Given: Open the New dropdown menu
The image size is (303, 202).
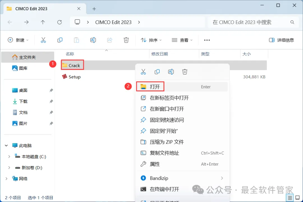Looking at the screenshot, I should (18, 40).
